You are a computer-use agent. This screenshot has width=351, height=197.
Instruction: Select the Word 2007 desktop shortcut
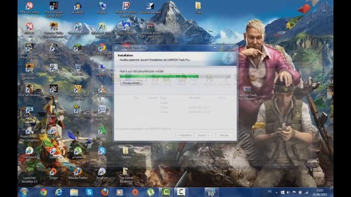[102, 113]
